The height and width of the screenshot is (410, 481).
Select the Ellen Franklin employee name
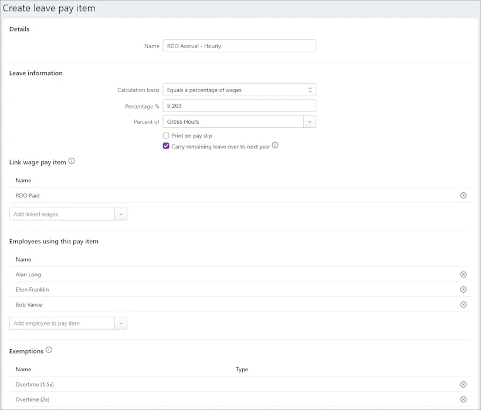(32, 290)
